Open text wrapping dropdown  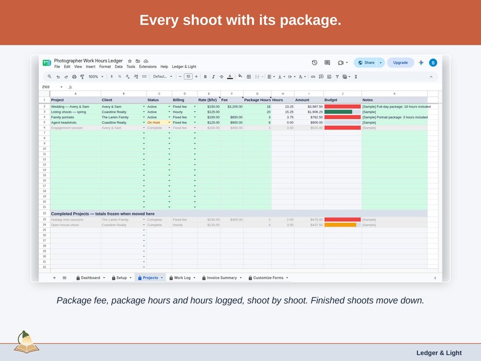[x=291, y=77]
